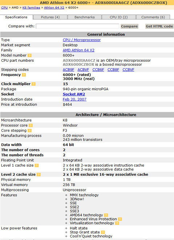This screenshot has height=240, width=174.
Task: Open stepping code CCBVF
Action: tap(128, 70)
